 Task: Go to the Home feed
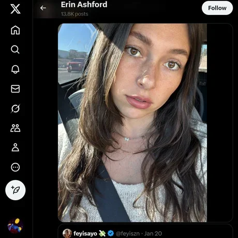click(x=16, y=30)
